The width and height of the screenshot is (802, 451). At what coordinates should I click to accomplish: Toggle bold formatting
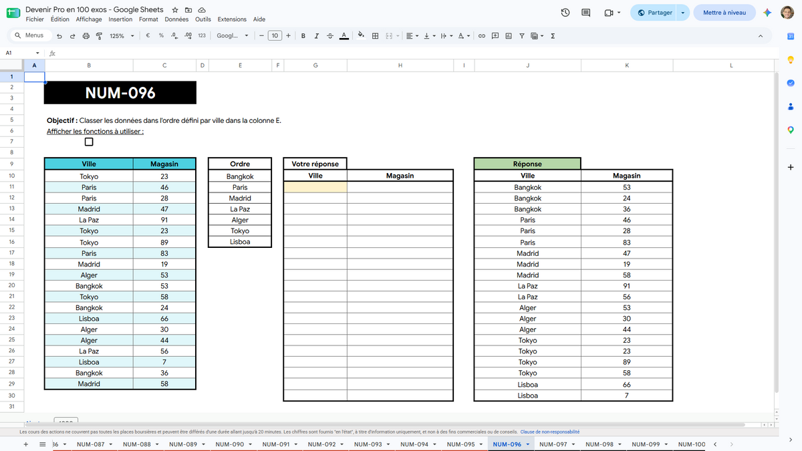303,36
